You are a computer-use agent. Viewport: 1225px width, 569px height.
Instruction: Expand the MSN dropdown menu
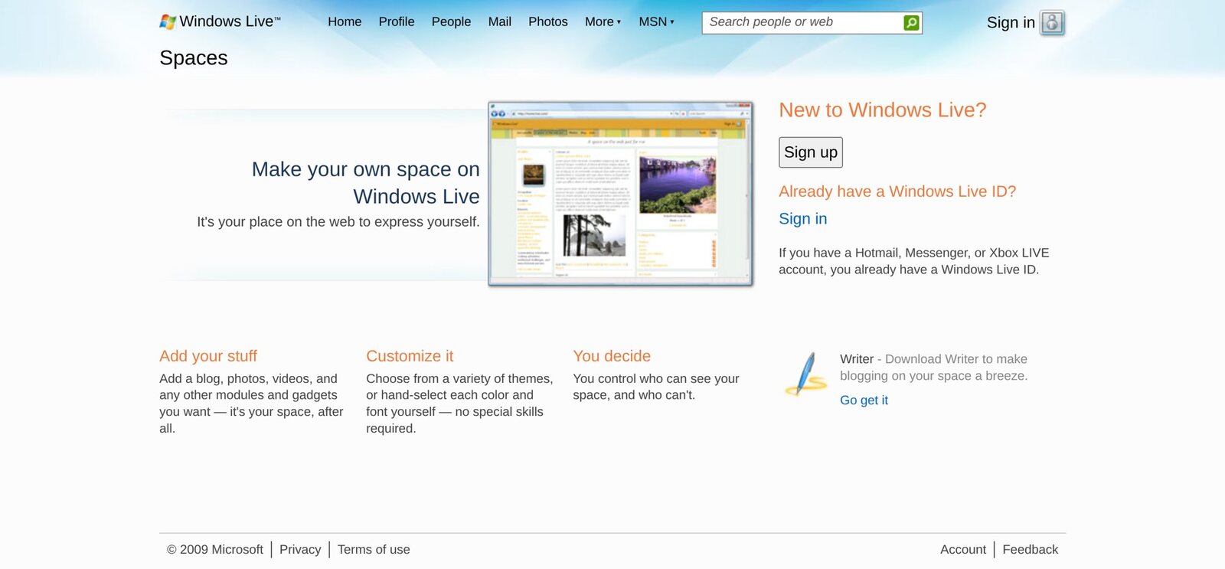(x=656, y=22)
